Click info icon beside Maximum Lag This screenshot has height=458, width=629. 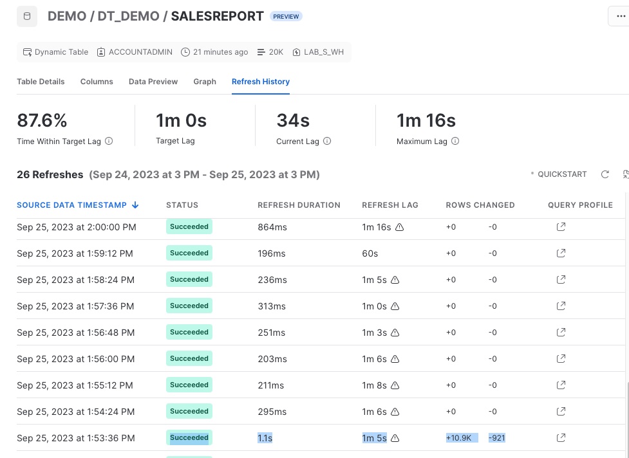[455, 141]
